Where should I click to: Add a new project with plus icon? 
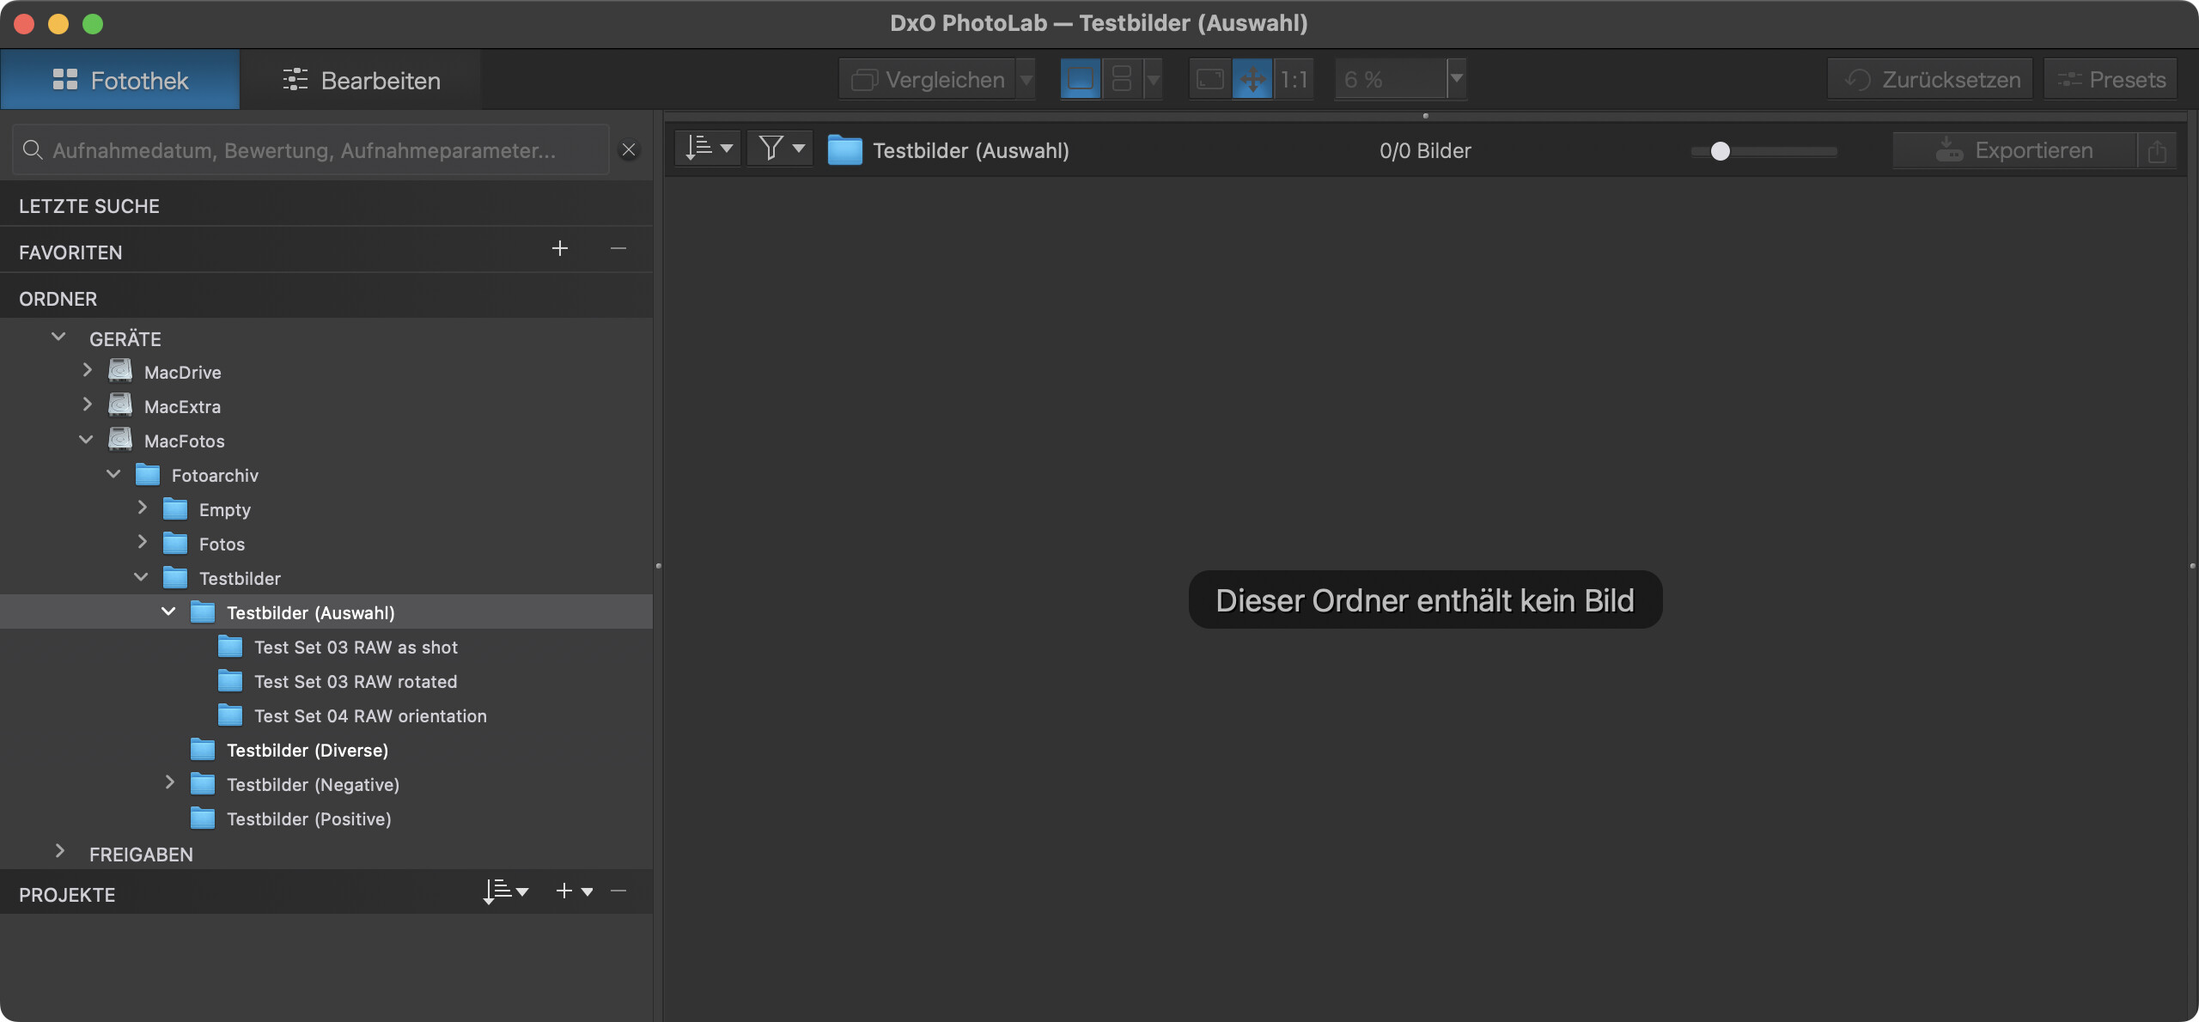coord(564,891)
